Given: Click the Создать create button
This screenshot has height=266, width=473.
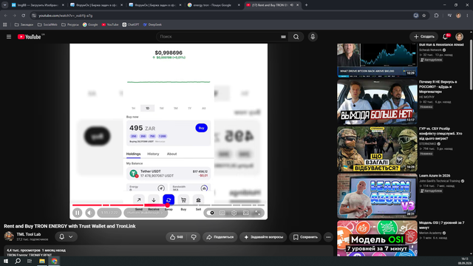Looking at the screenshot, I should click(423, 37).
